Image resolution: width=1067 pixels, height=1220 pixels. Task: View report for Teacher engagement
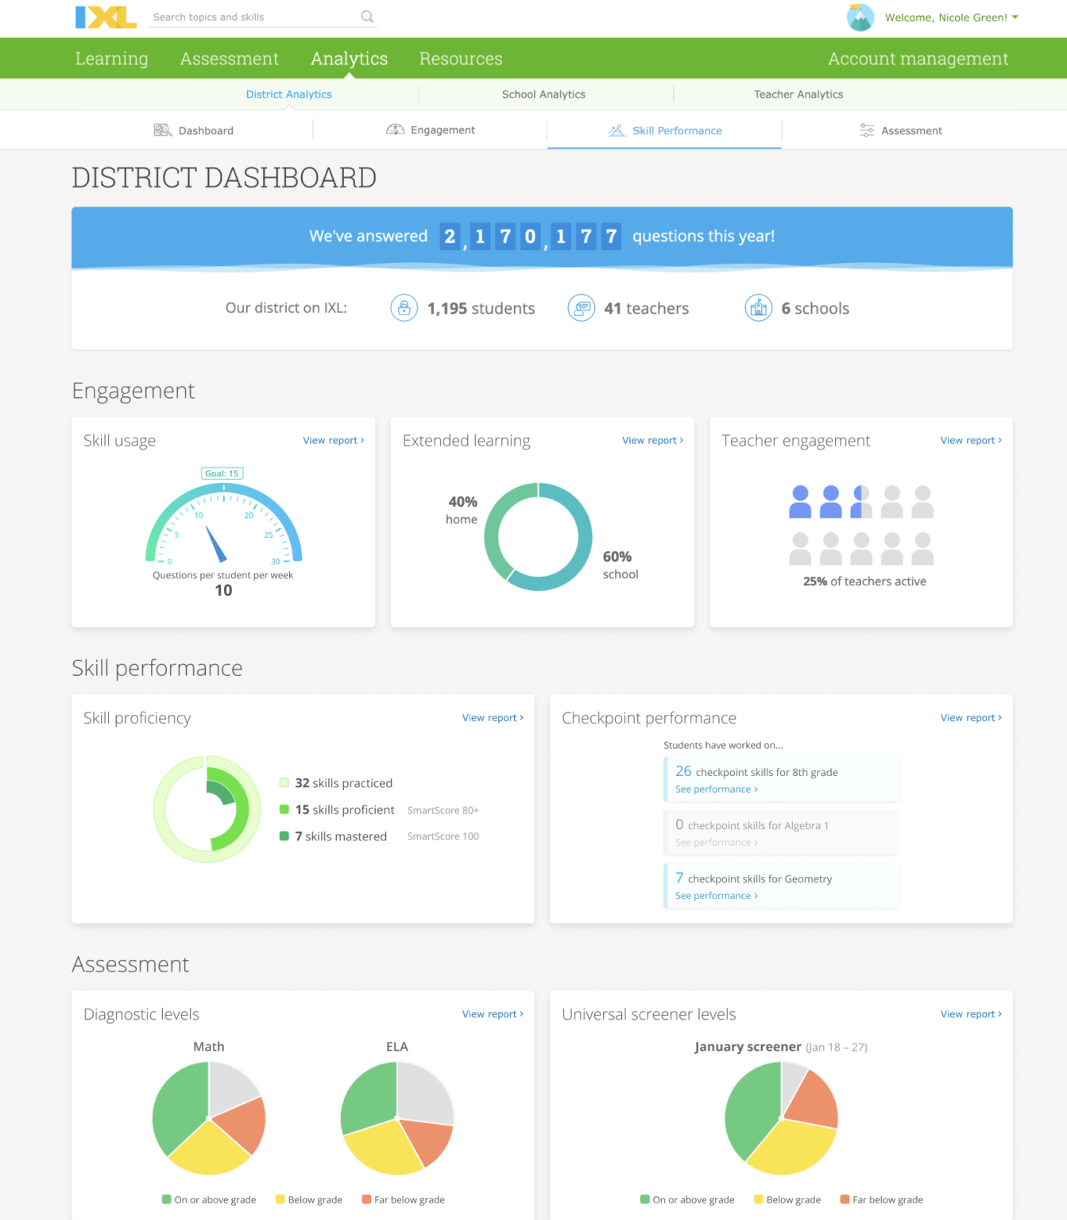click(971, 440)
